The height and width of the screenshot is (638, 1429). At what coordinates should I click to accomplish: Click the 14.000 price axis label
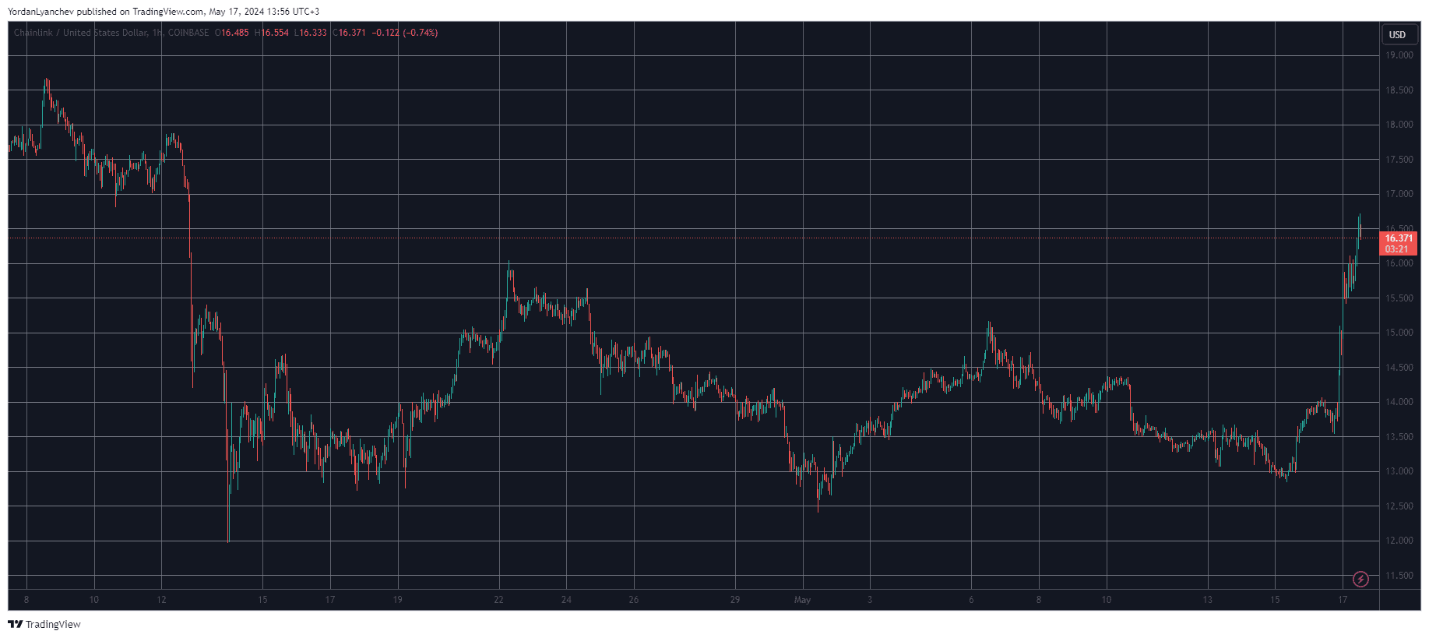pos(1399,402)
